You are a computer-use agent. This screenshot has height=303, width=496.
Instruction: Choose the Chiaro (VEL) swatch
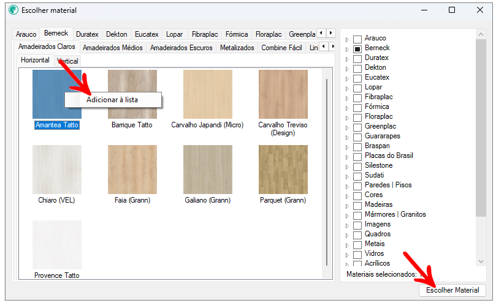pos(57,170)
